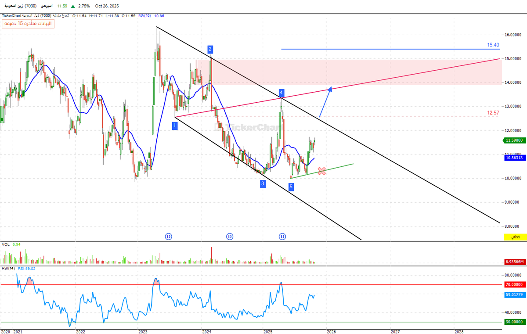Click the wave label 4 marker
This screenshot has height=334, width=527.
click(x=282, y=93)
